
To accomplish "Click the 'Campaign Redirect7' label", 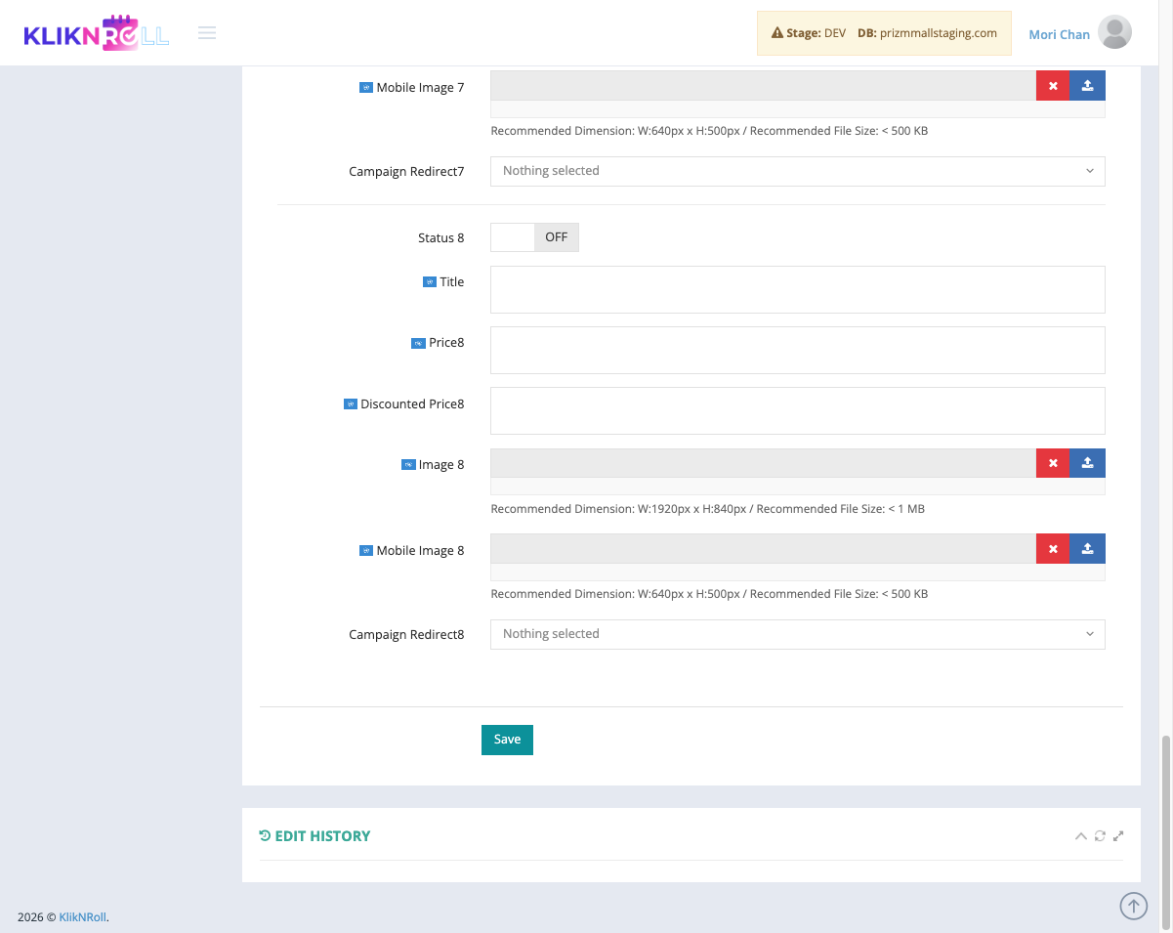I will pyautogui.click(x=406, y=172).
